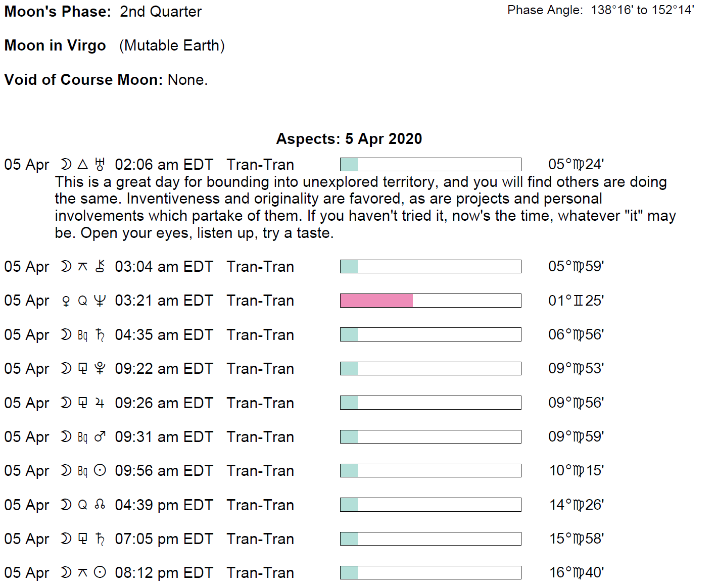Click the "Moon in Virgo" heading

[55, 45]
